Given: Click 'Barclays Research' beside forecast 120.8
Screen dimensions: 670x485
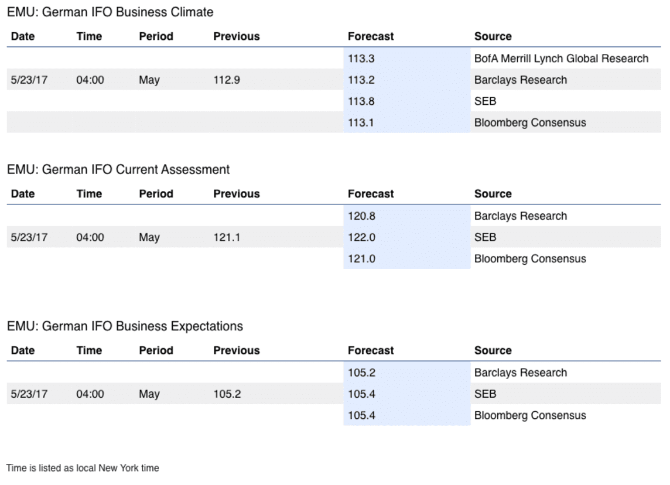Looking at the screenshot, I should pos(521,216).
